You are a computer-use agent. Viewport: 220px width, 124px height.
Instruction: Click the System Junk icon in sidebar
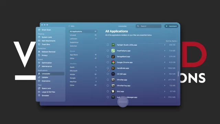(39, 37)
